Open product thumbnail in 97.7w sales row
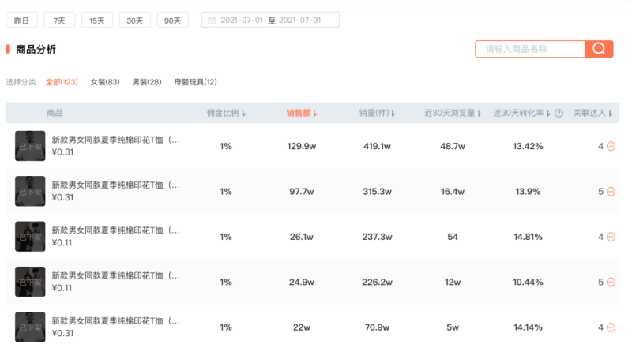The image size is (632, 348). 30,191
